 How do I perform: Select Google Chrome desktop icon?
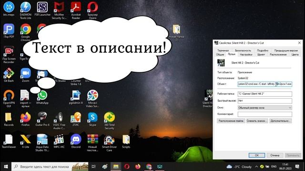pos(25,32)
